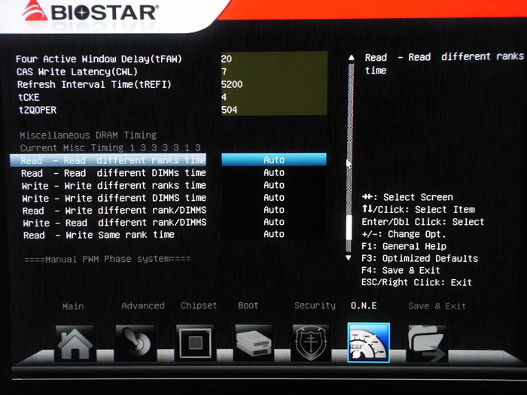Viewport: 527px width, 395px height.
Task: Open Read-Read different DIMMs time Auto value
Action: pyautogui.click(x=273, y=172)
